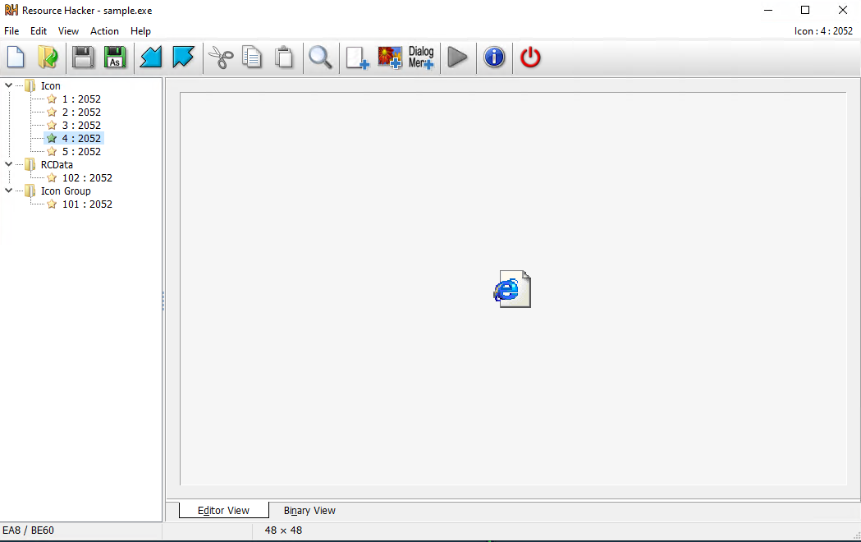Image resolution: width=861 pixels, height=542 pixels.
Task: Click the Copy pages icon
Action: (252, 57)
